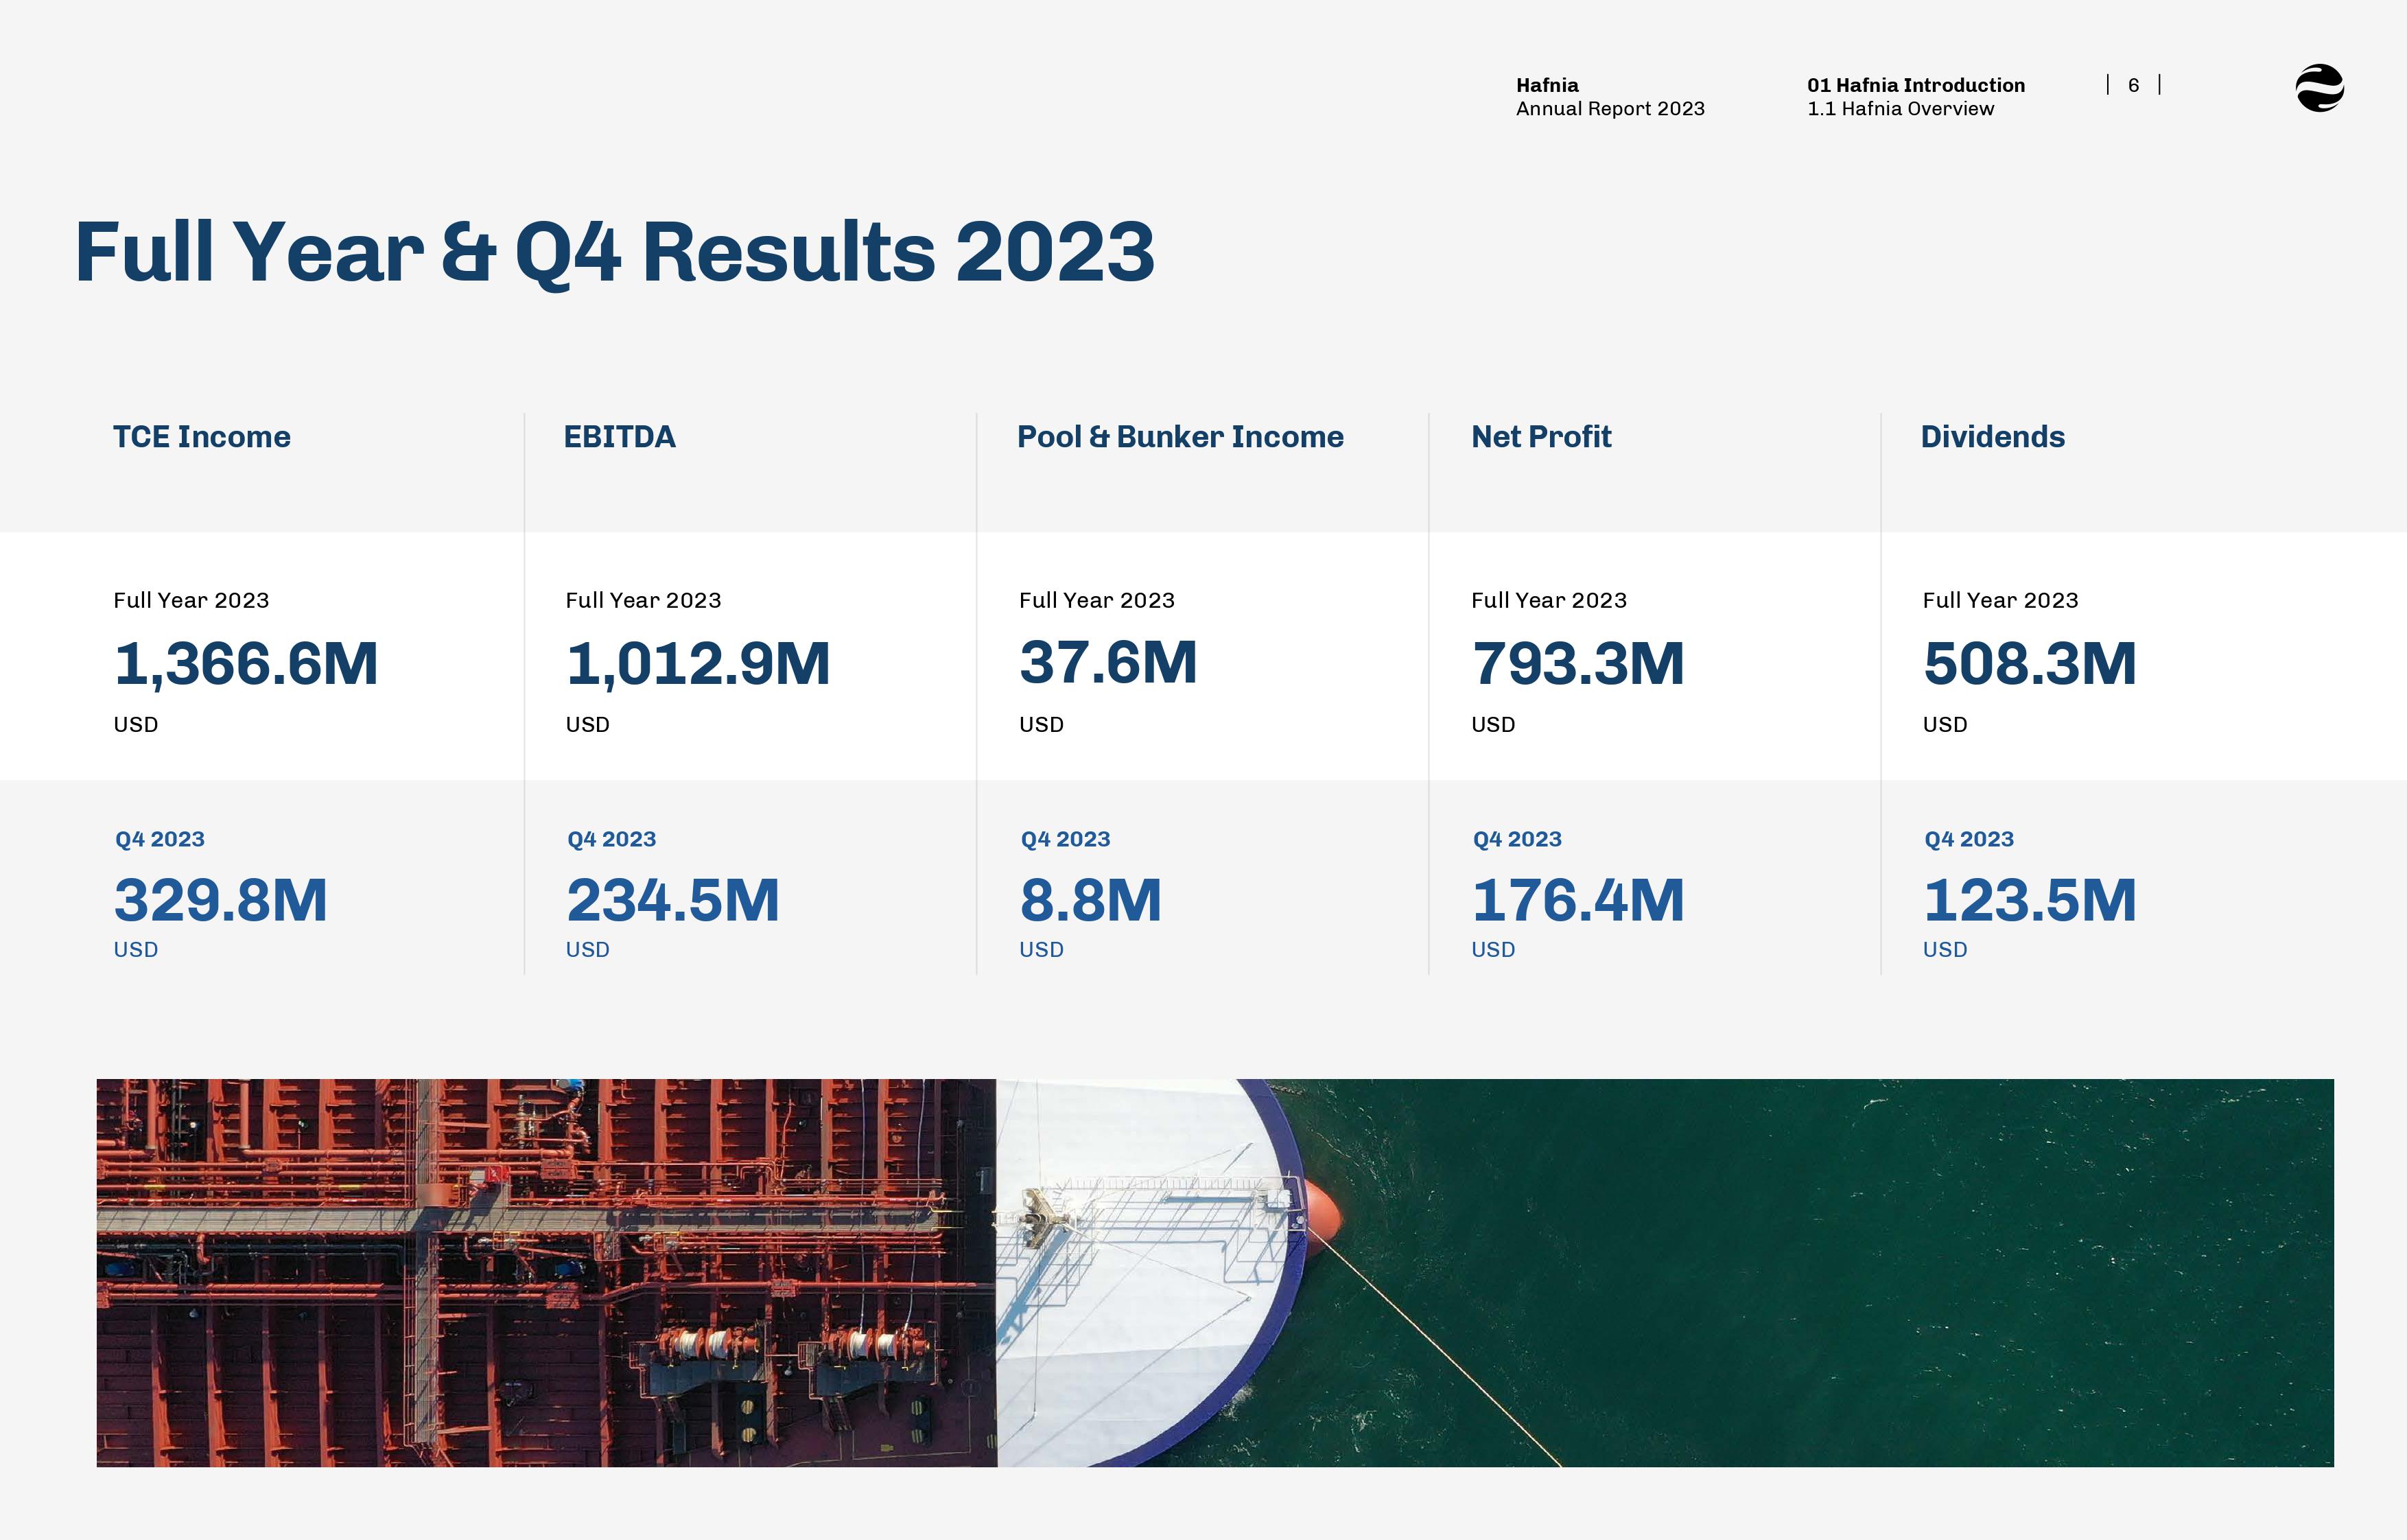This screenshot has height=1540, width=2407.
Task: Select the Net Profit column heading
Action: click(1540, 437)
